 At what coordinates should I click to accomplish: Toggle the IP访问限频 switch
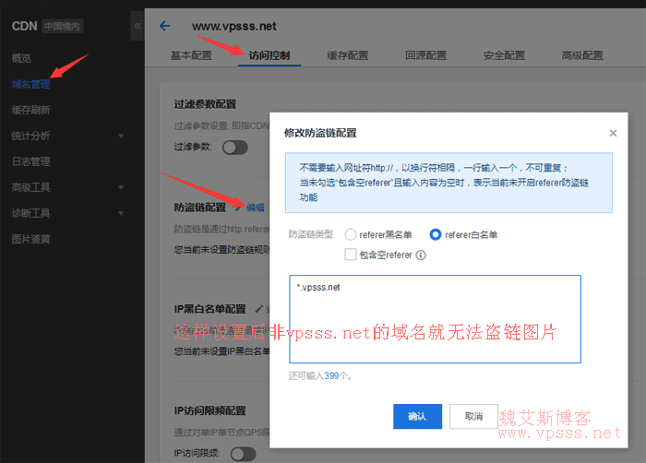pos(242,453)
